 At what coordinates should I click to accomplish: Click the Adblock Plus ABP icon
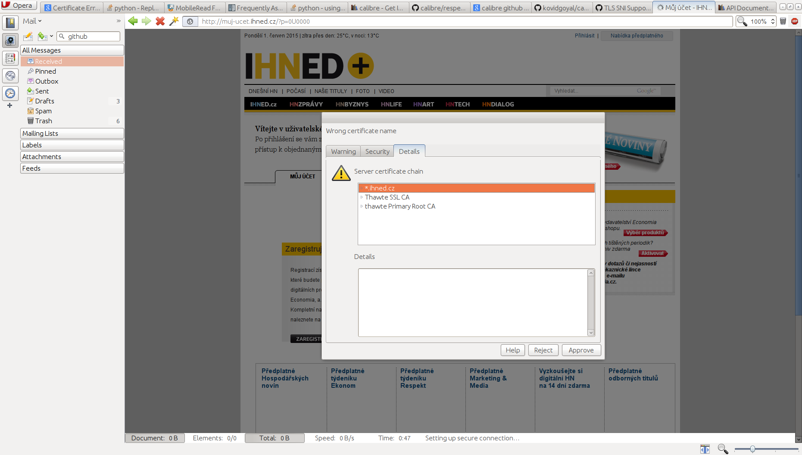click(795, 21)
